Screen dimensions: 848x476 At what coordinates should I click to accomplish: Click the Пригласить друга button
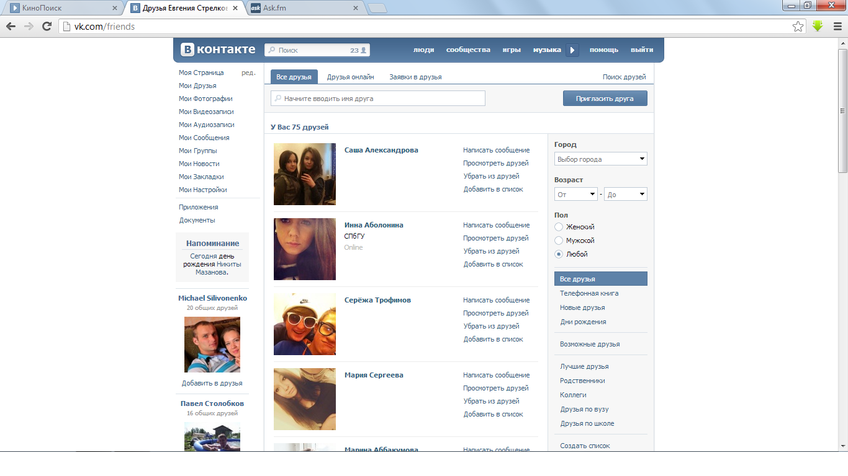[x=605, y=99]
